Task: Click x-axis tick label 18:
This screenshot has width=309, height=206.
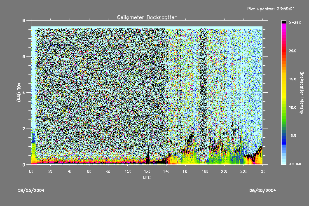Action: tap(205, 171)
